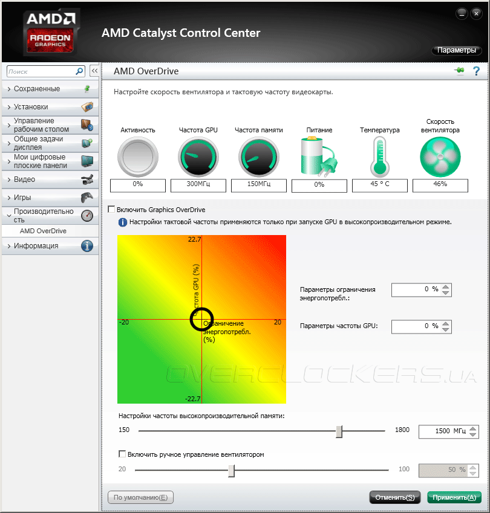Click the Общие задачи дисплея icon
This screenshot has height=513, width=490.
click(x=87, y=143)
